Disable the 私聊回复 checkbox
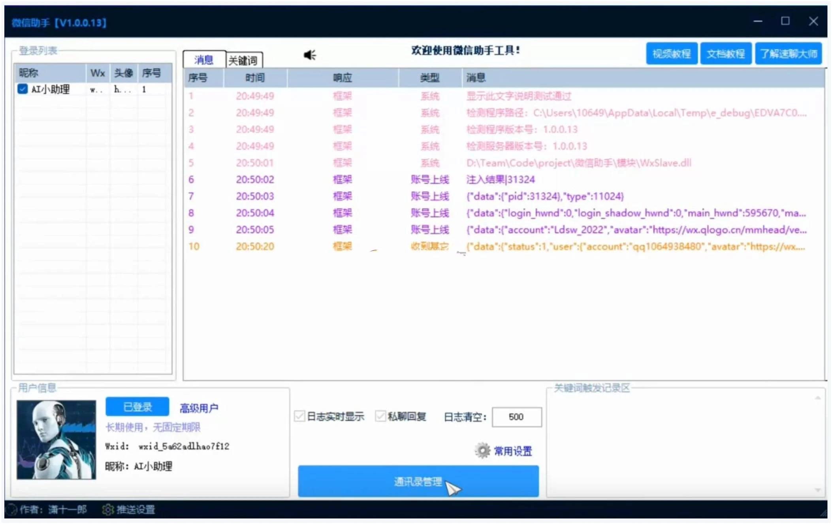Screen dimensions: 832x524 click(380, 416)
